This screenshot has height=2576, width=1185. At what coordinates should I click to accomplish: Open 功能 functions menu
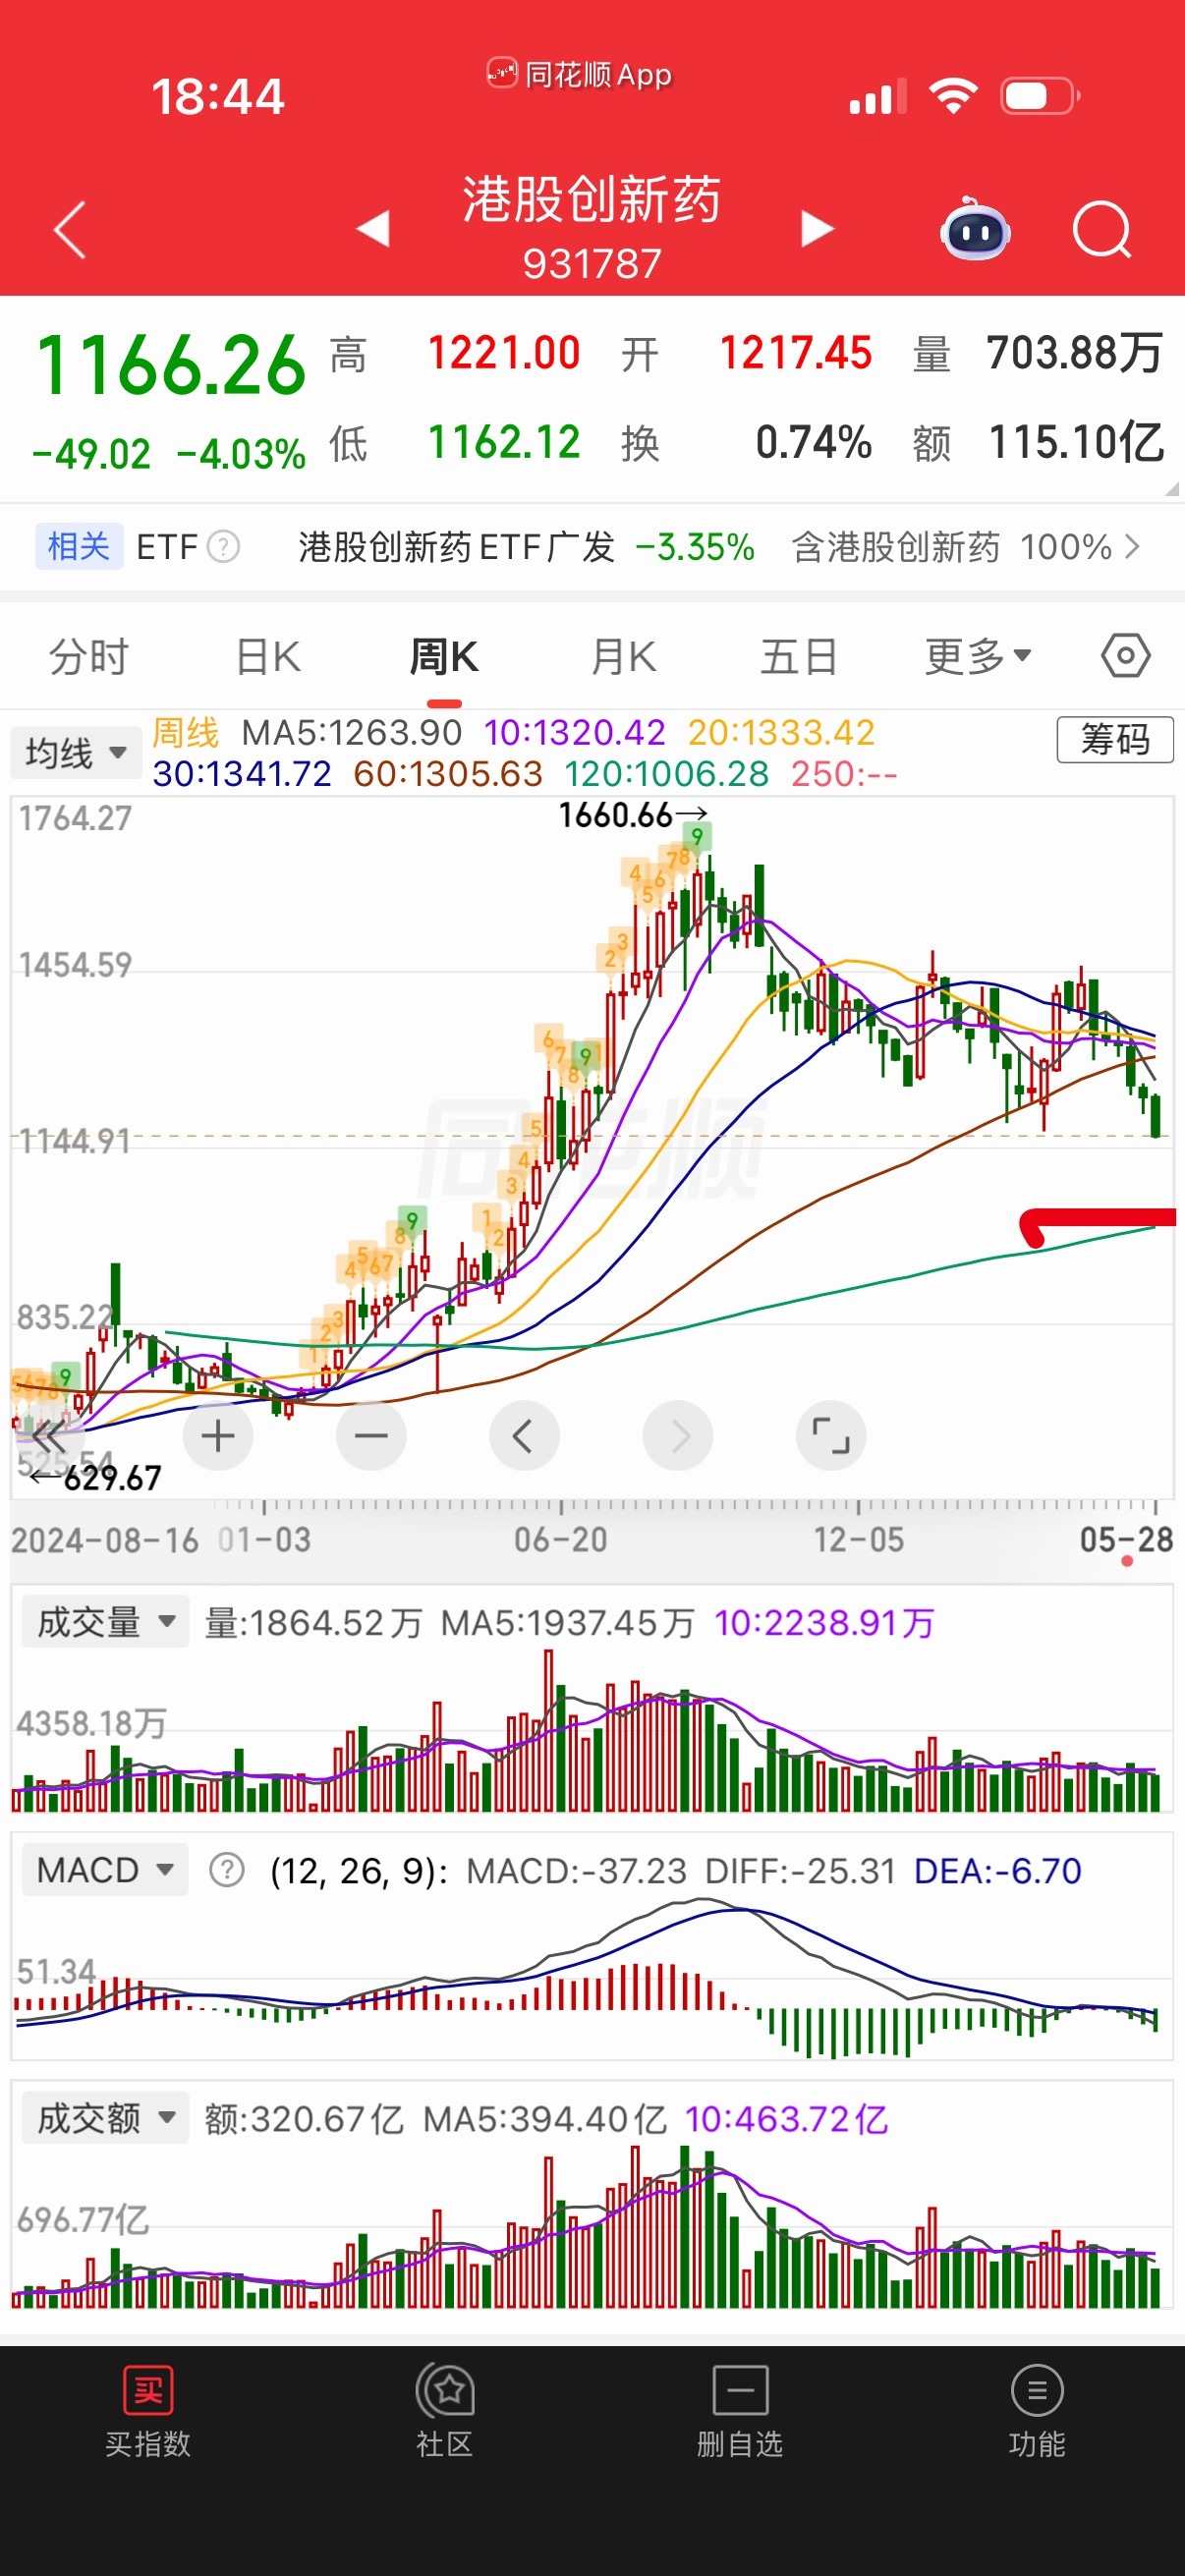pos(1037,2412)
